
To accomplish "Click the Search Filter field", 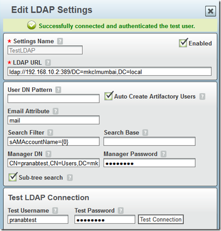I will (x=53, y=141).
